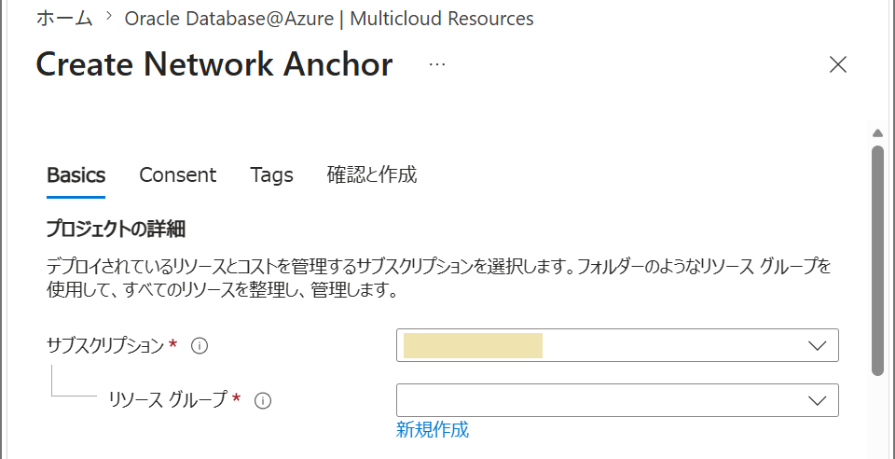This screenshot has width=895, height=459.
Task: Show the サブスクリプション info tooltip icon
Action: pos(200,346)
